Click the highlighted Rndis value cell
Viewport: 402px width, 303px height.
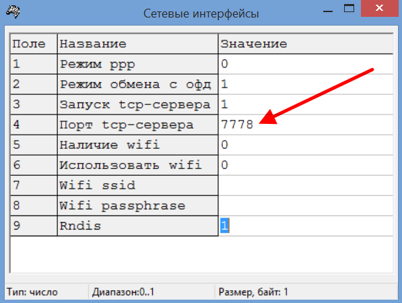pyautogui.click(x=306, y=226)
